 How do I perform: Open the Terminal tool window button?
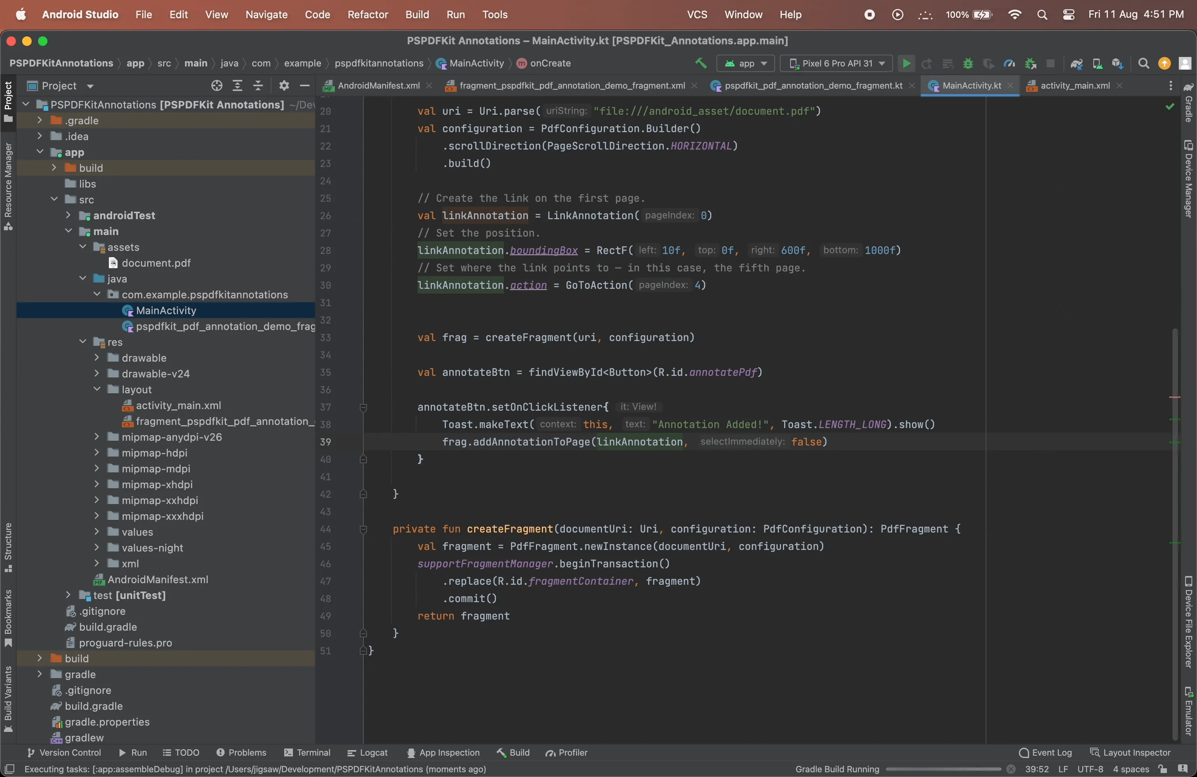coord(307,752)
